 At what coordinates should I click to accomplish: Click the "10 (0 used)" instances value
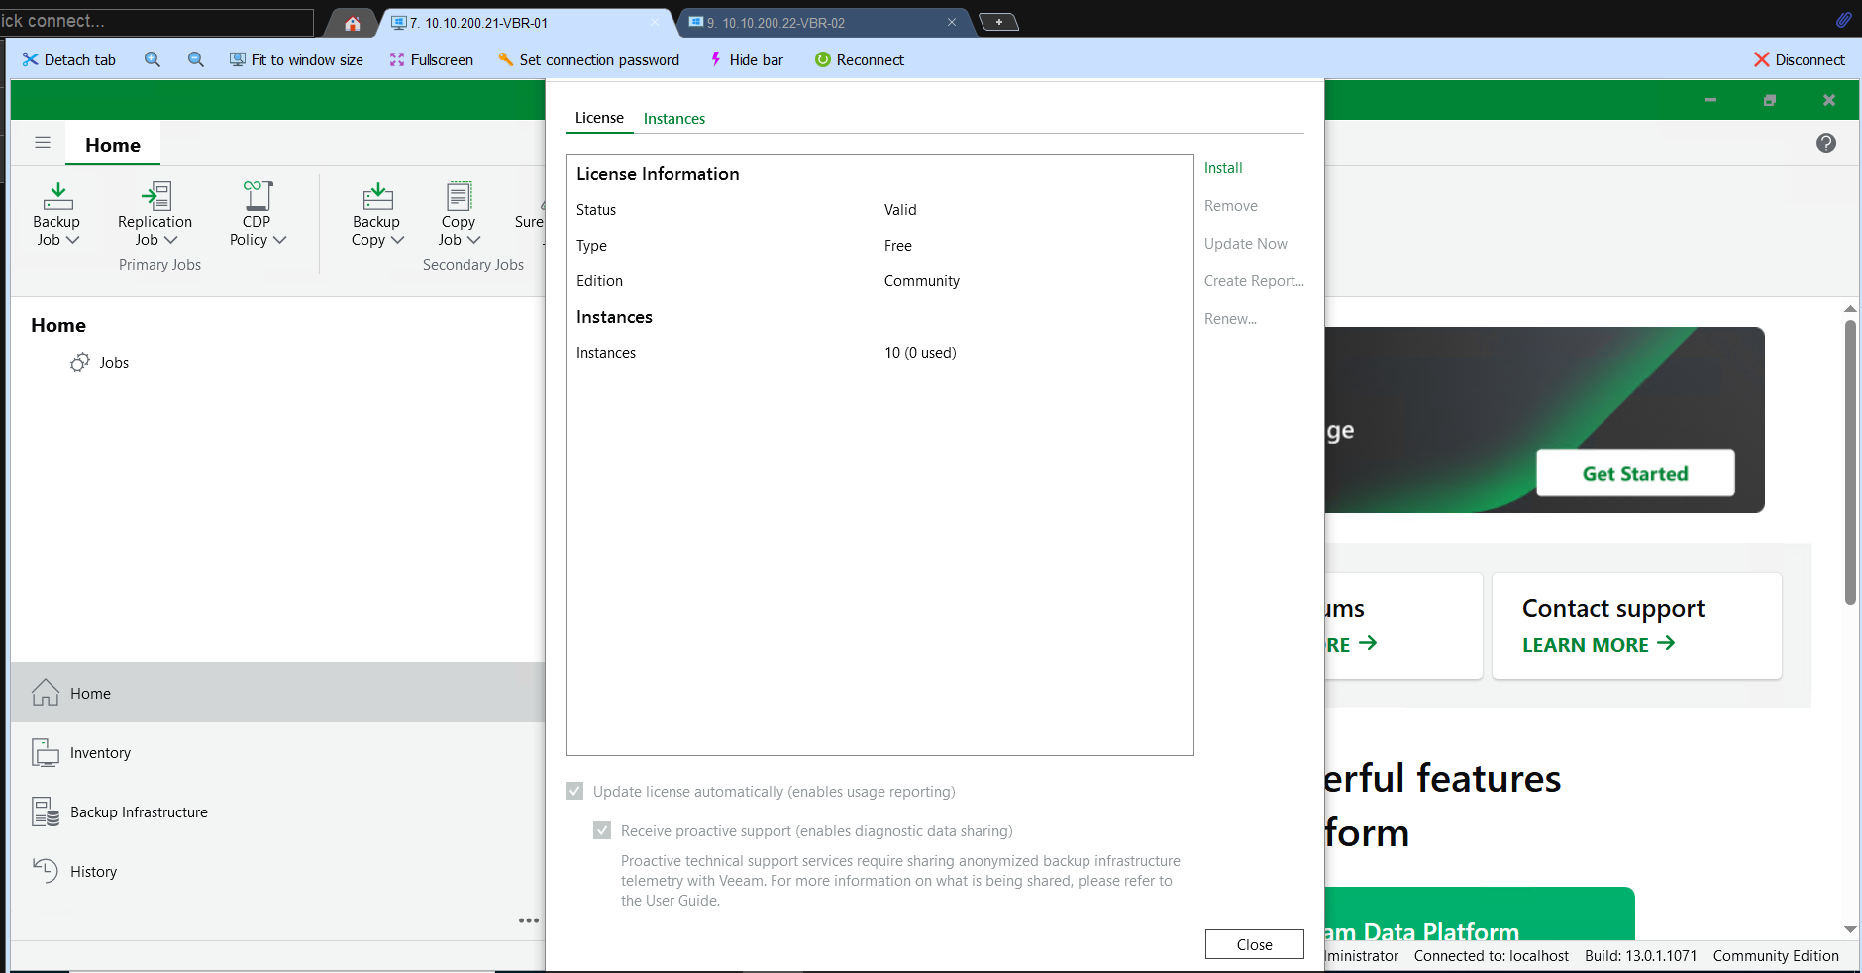click(920, 353)
